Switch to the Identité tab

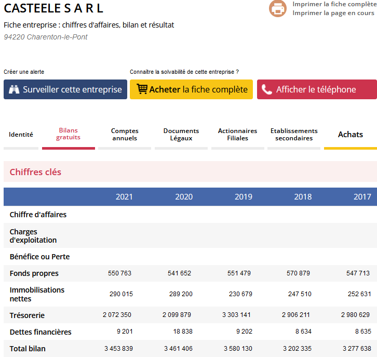click(21, 135)
